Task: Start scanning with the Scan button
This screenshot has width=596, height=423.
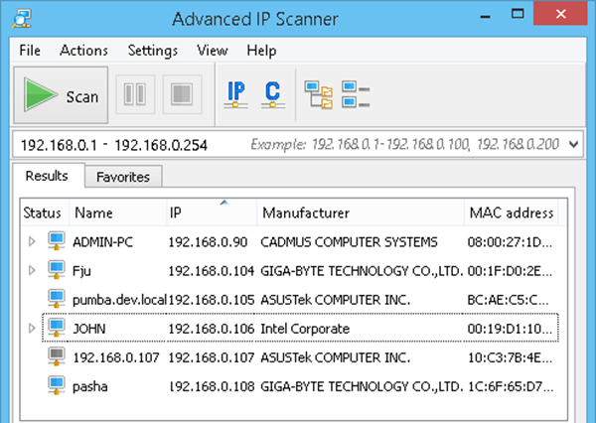Action: pos(61,95)
